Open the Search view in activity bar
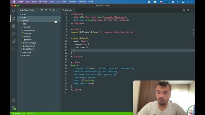The width and height of the screenshot is (205, 115). point(13,48)
